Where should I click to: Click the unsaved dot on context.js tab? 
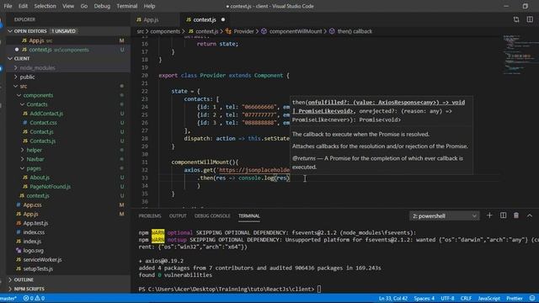pyautogui.click(x=223, y=19)
